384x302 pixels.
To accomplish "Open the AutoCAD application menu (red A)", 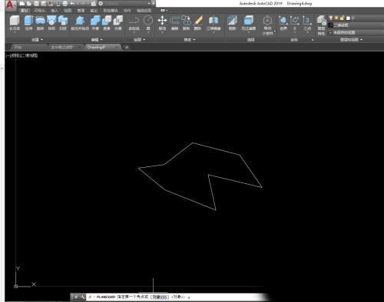I will [10, 5].
